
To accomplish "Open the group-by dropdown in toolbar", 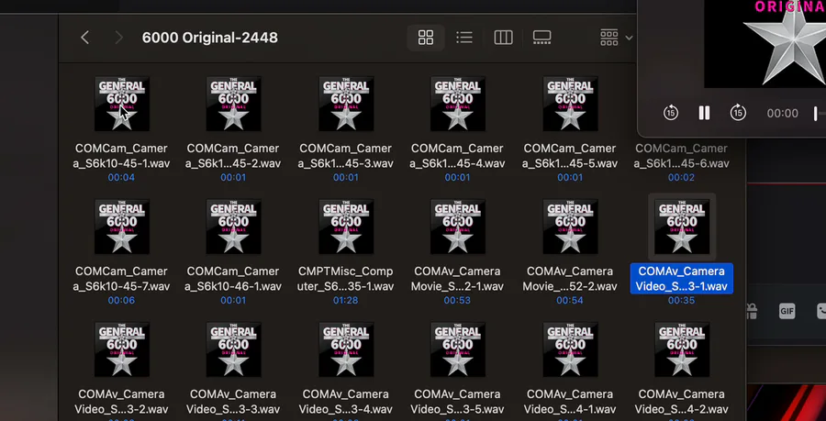I will click(x=616, y=38).
